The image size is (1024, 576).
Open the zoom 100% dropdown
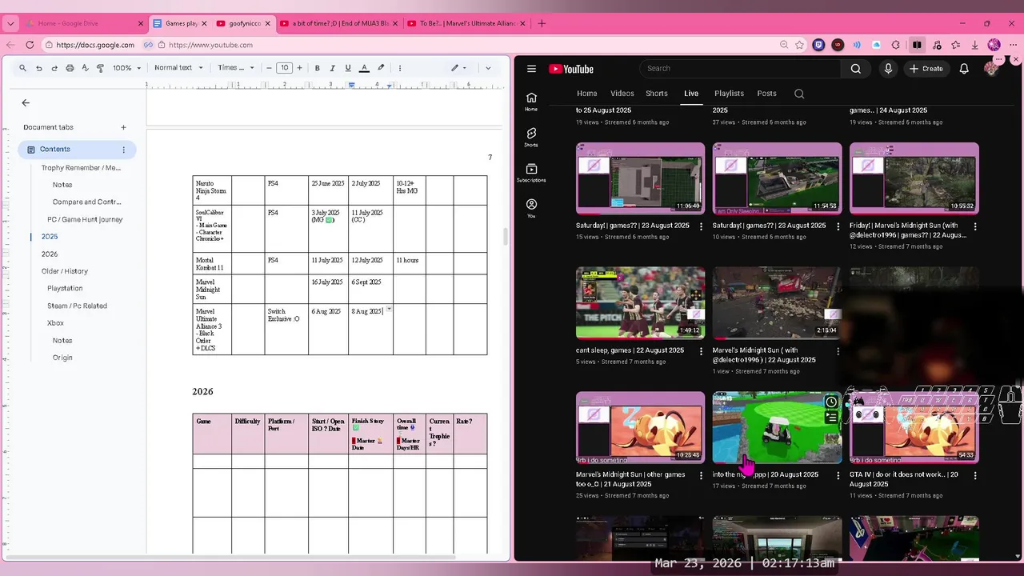[x=126, y=68]
